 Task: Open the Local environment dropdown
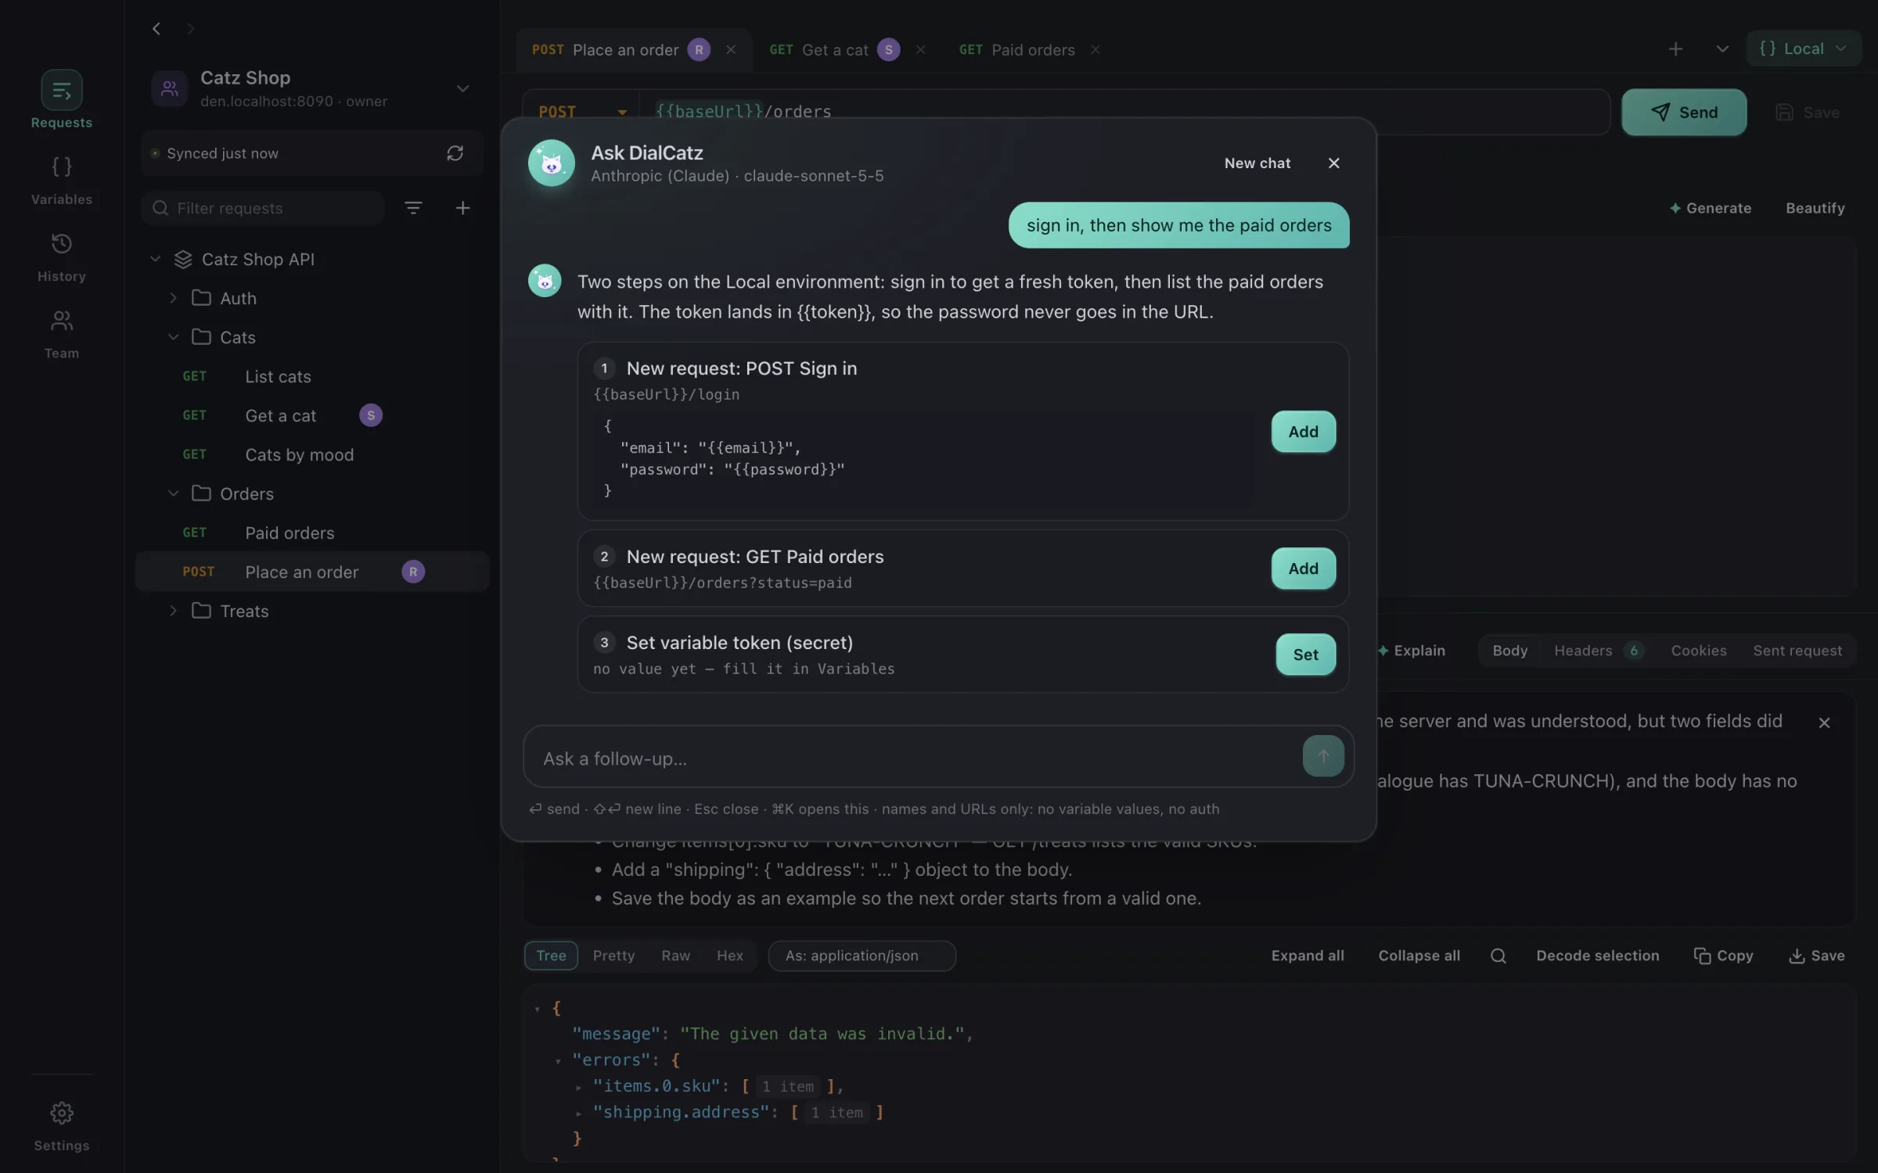[1803, 48]
